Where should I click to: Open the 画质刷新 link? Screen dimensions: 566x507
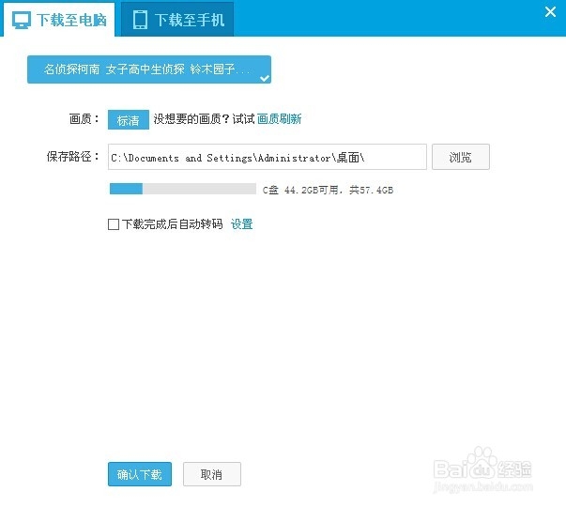[279, 119]
